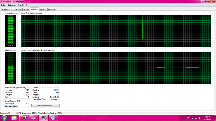Click the Zugesichert (MB) label
216x121 pixels.
tap(39, 99)
